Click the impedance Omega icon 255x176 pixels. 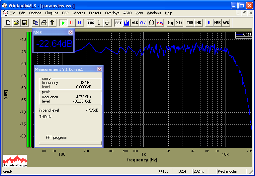(x=151, y=23)
